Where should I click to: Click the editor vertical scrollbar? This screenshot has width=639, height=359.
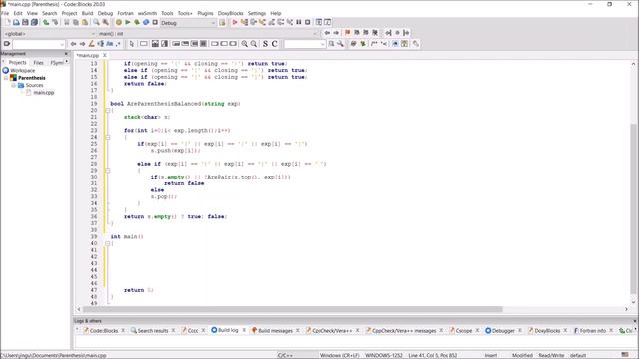point(633,207)
